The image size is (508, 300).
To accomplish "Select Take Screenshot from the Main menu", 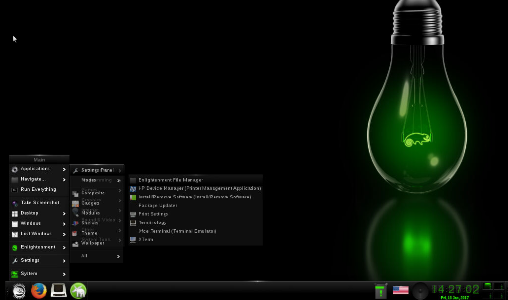I will pyautogui.click(x=40, y=203).
